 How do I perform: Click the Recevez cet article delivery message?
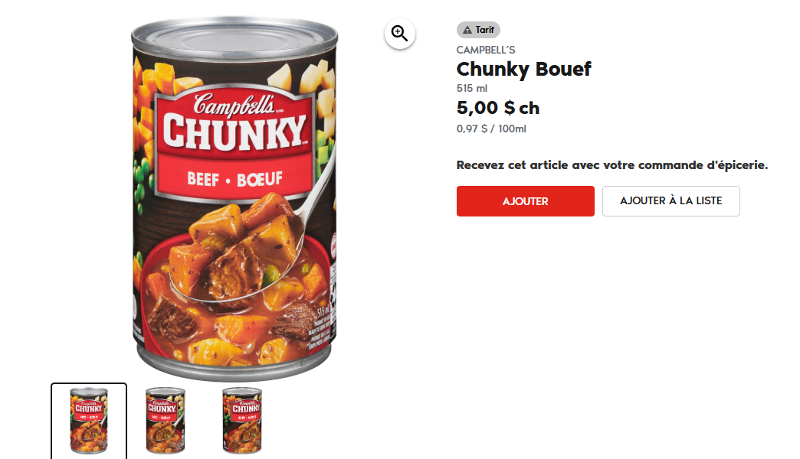[612, 165]
